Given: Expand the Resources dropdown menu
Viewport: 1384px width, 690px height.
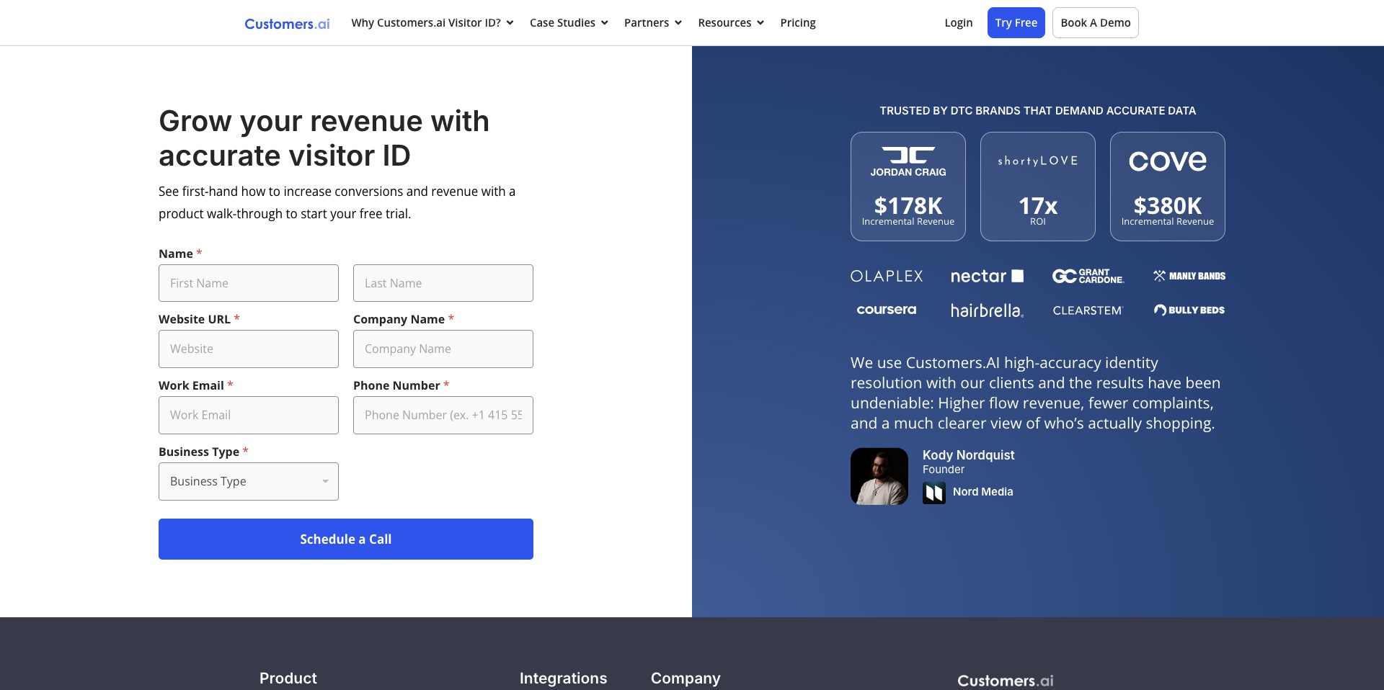Looking at the screenshot, I should [x=731, y=23].
